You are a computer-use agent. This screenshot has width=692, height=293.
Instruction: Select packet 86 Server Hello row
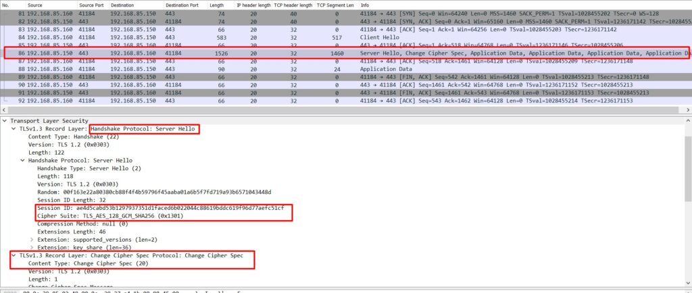click(x=346, y=53)
